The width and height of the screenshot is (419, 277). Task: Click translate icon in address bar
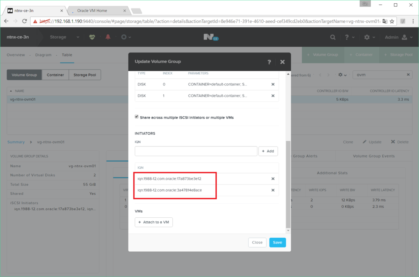tap(385, 21)
